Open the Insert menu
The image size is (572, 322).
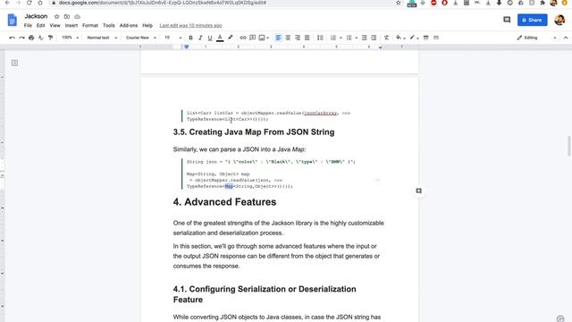click(x=71, y=26)
